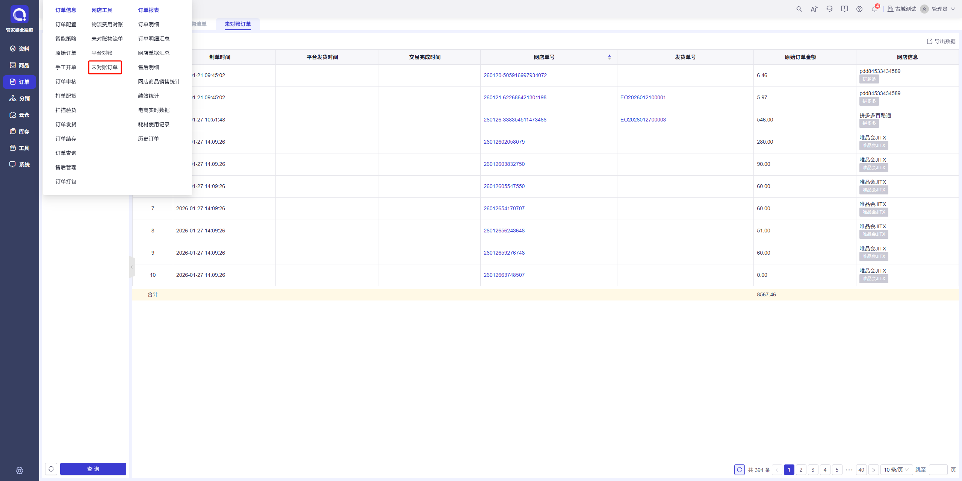Click the reset icon beside 查询
The image size is (962, 481).
pyautogui.click(x=51, y=469)
